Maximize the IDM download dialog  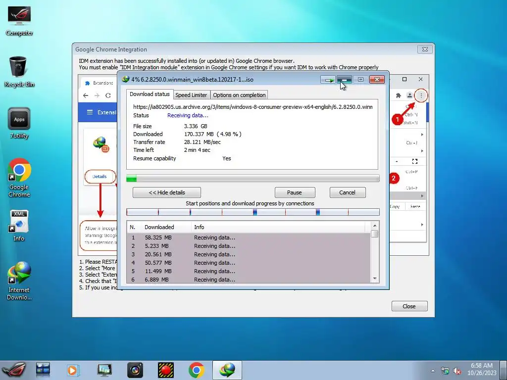click(x=360, y=80)
